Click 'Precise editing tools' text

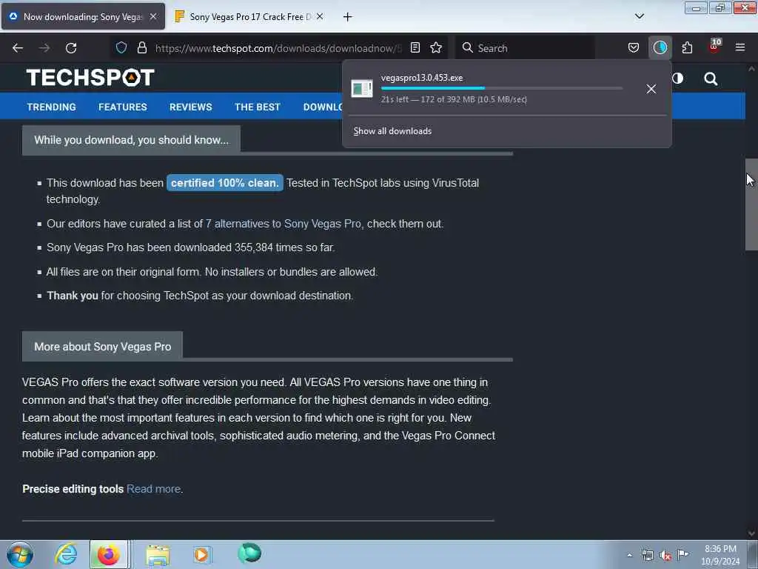73,489
